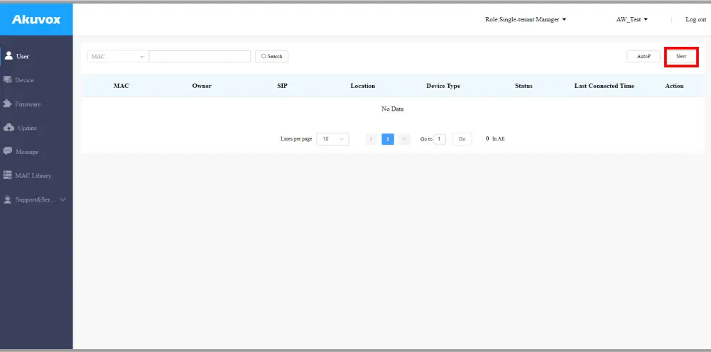Click the Update cloud icon
Viewport: 711px width, 352px height.
[8, 128]
